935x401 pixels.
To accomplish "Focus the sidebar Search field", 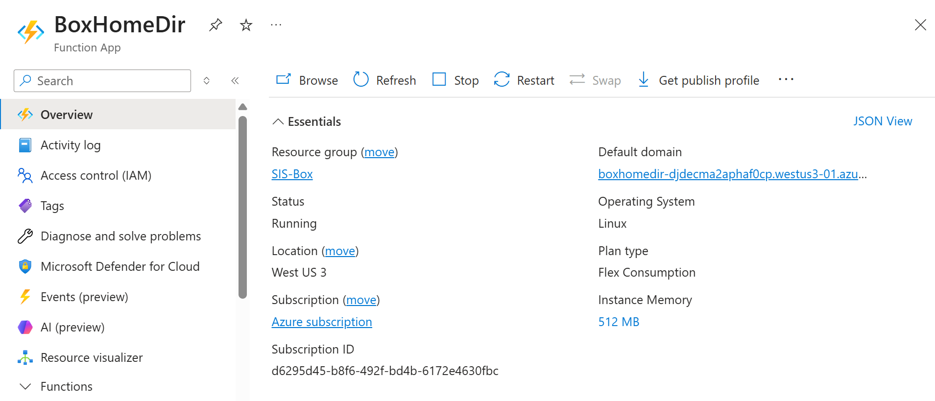I will pos(102,81).
